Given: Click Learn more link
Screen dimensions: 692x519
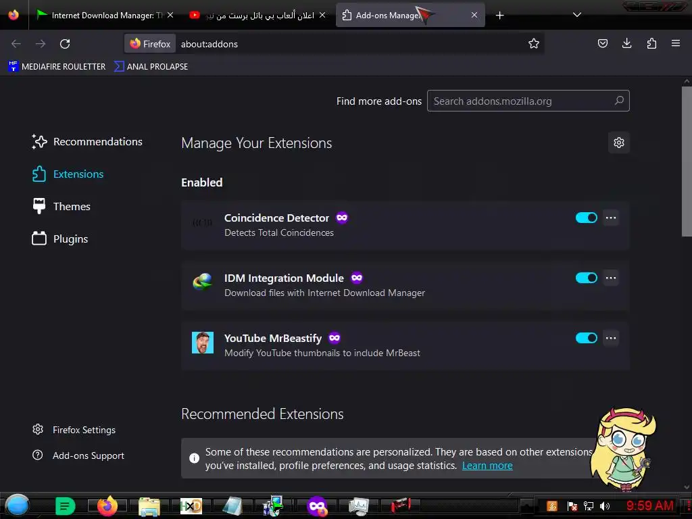Looking at the screenshot, I should (487, 466).
